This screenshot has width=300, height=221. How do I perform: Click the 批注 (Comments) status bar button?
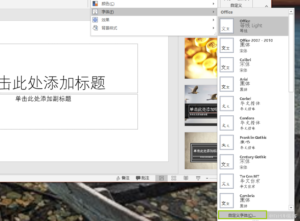point(143,178)
